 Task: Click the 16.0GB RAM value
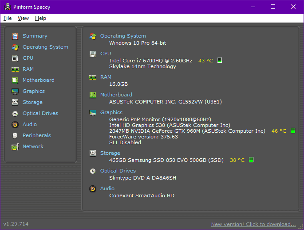pyautogui.click(x=118, y=84)
